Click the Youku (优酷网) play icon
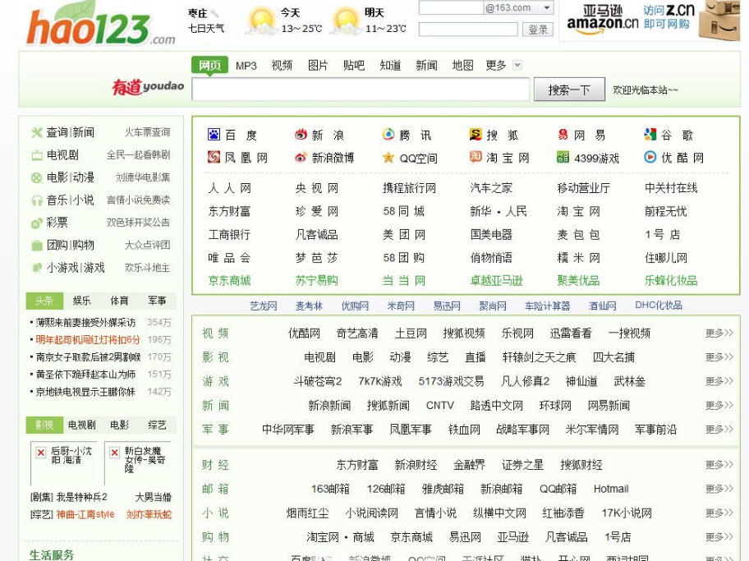 [x=650, y=157]
